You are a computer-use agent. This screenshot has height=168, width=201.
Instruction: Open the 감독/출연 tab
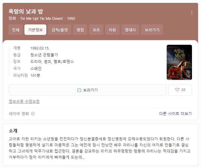tap(60, 30)
